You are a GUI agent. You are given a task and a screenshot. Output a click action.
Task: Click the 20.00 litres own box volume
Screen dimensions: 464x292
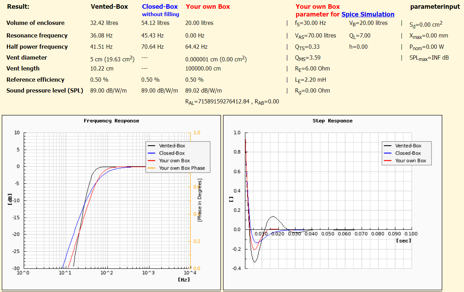click(x=199, y=23)
